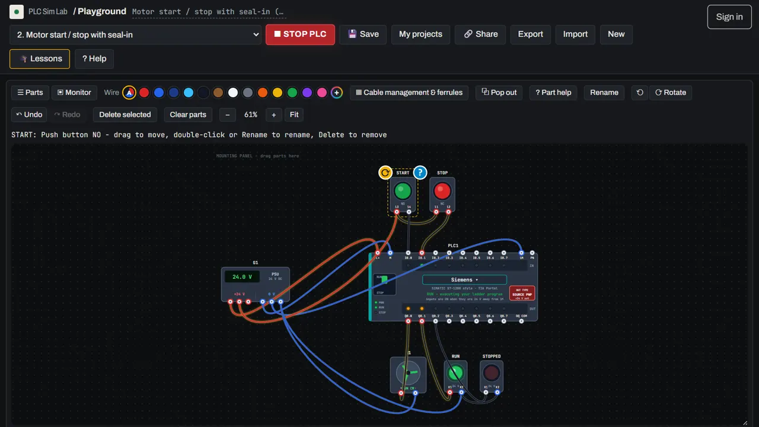Image resolution: width=759 pixels, height=427 pixels.
Task: Open the Lessons panel
Action: [x=40, y=59]
